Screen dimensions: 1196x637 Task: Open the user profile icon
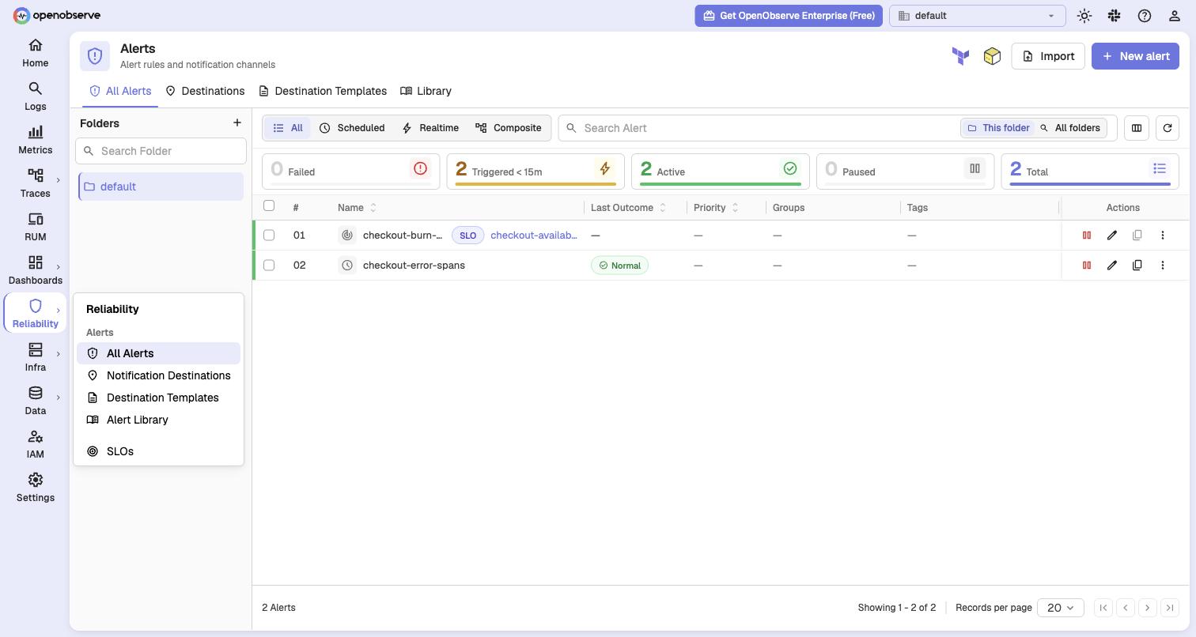coord(1174,16)
